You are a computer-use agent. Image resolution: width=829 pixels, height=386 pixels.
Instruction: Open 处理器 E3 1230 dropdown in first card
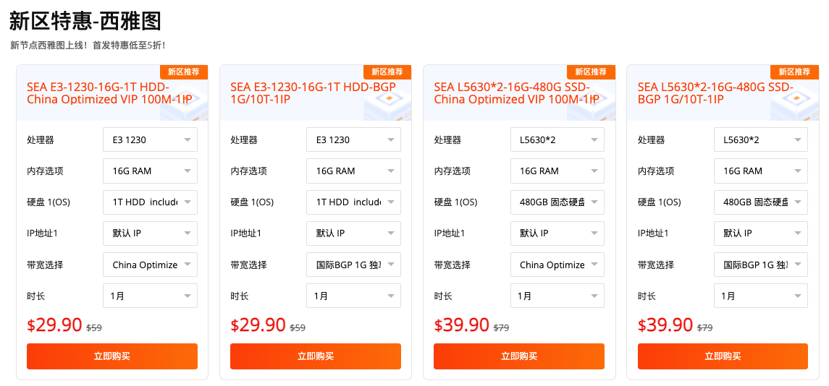[x=151, y=140]
